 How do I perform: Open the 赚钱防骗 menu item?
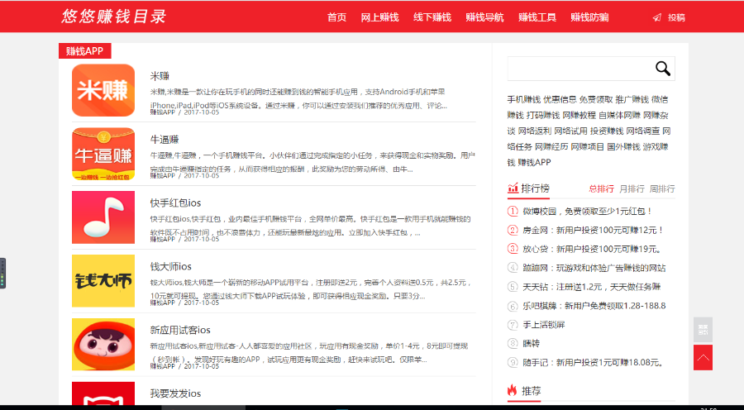(589, 17)
